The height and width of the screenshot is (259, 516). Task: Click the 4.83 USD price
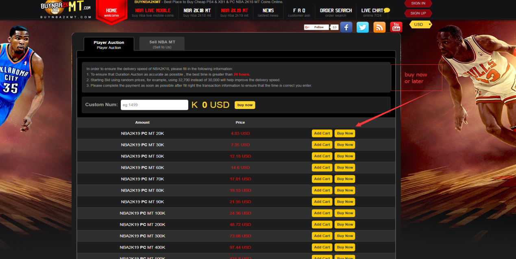(x=240, y=133)
